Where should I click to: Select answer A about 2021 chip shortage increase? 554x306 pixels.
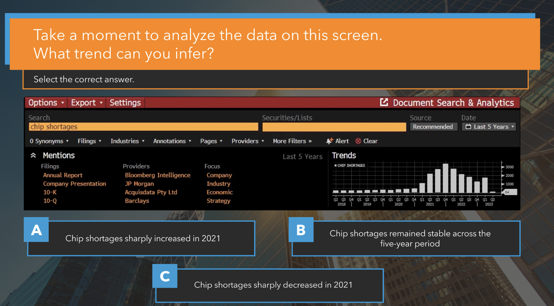click(143, 238)
